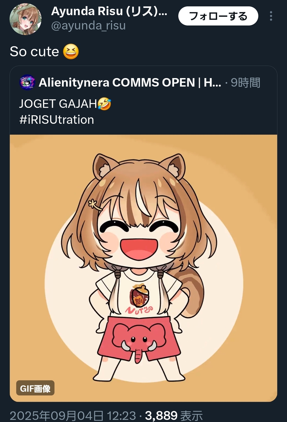287x422 pixels.
Task: Click the Ayunda Risu display name
Action: [x=109, y=11]
